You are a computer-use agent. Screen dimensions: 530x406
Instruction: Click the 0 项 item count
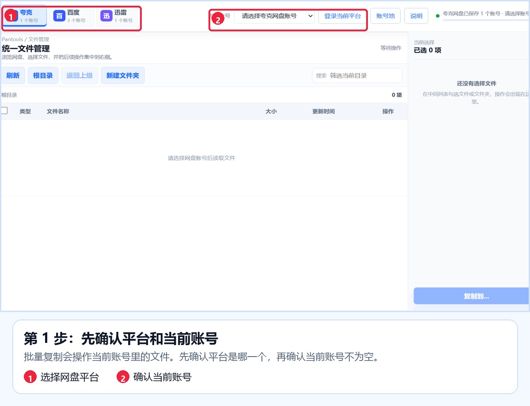click(x=397, y=95)
